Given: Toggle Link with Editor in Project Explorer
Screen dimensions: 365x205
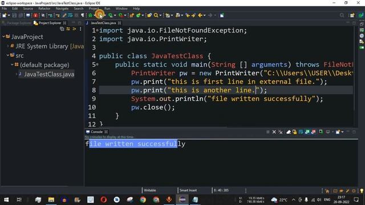Looking at the screenshot, I should [x=68, y=29].
